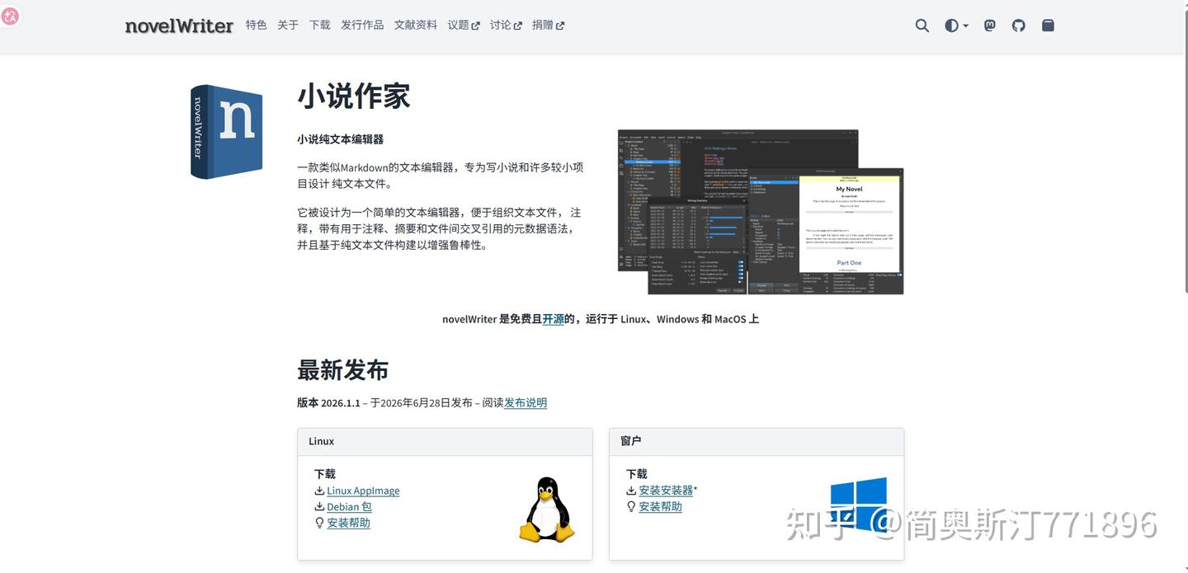Click the 版本 2026.1.1 text
The width and height of the screenshot is (1188, 573).
(x=328, y=403)
